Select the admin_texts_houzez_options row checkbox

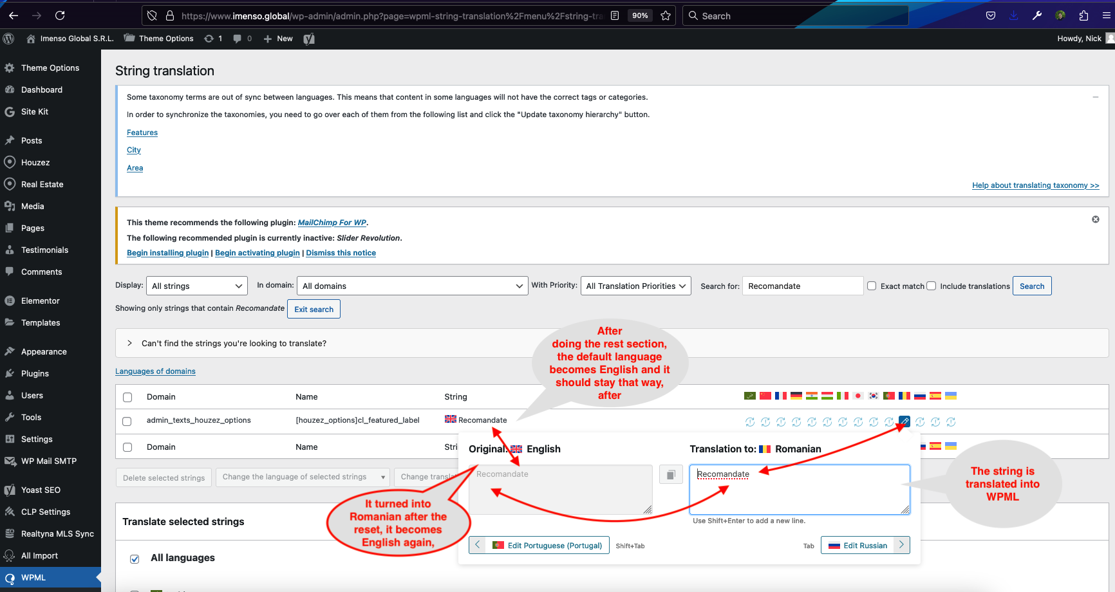127,421
